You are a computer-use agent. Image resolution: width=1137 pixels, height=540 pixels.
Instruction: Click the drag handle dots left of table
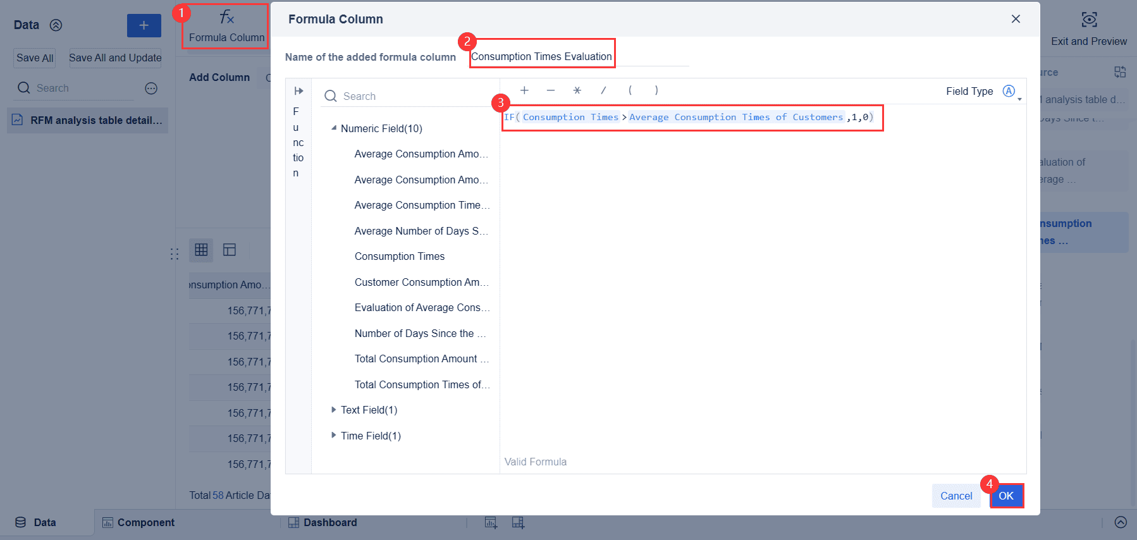[x=175, y=254]
